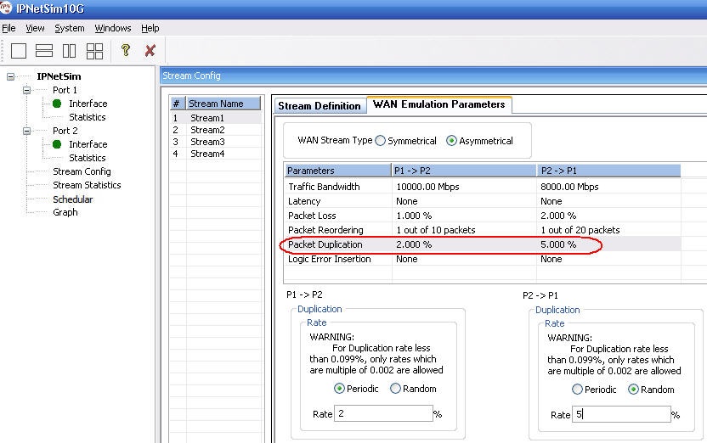Viewport: 707px width, 443px height.
Task: Open Statistics under Port 1
Action: pyautogui.click(x=87, y=117)
